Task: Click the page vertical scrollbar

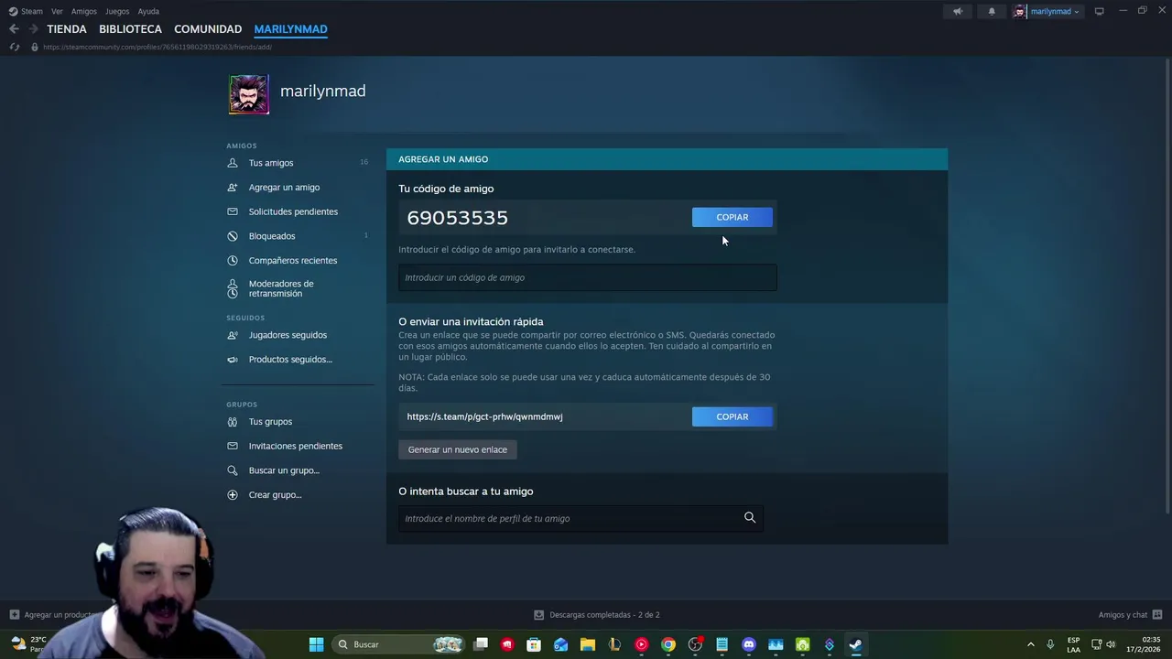Action: tap(1167, 284)
